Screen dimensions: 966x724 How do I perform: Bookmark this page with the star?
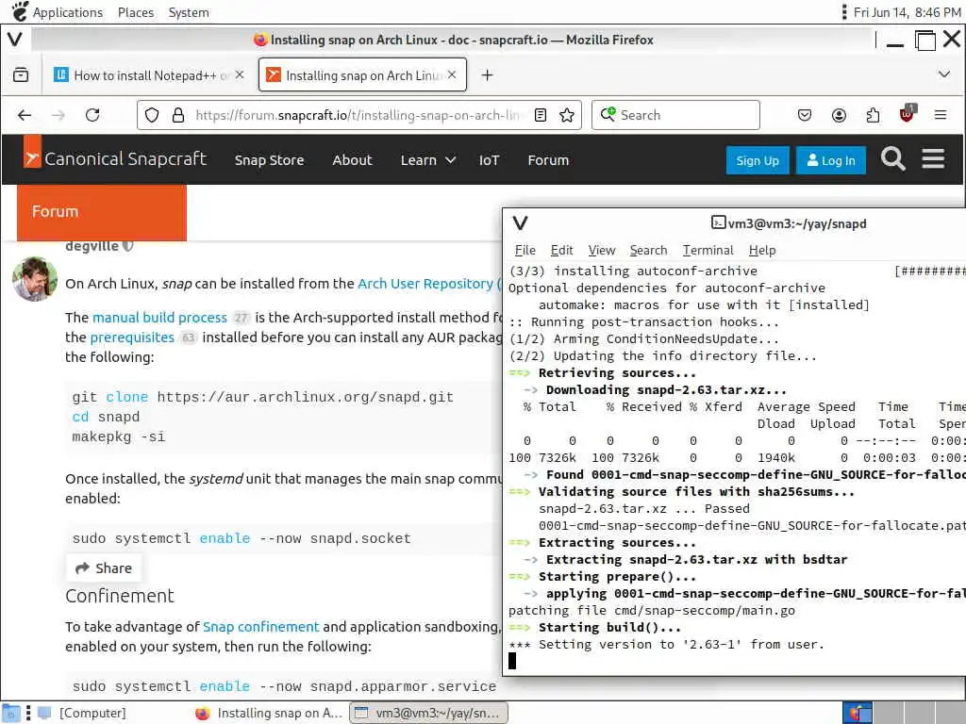[567, 115]
